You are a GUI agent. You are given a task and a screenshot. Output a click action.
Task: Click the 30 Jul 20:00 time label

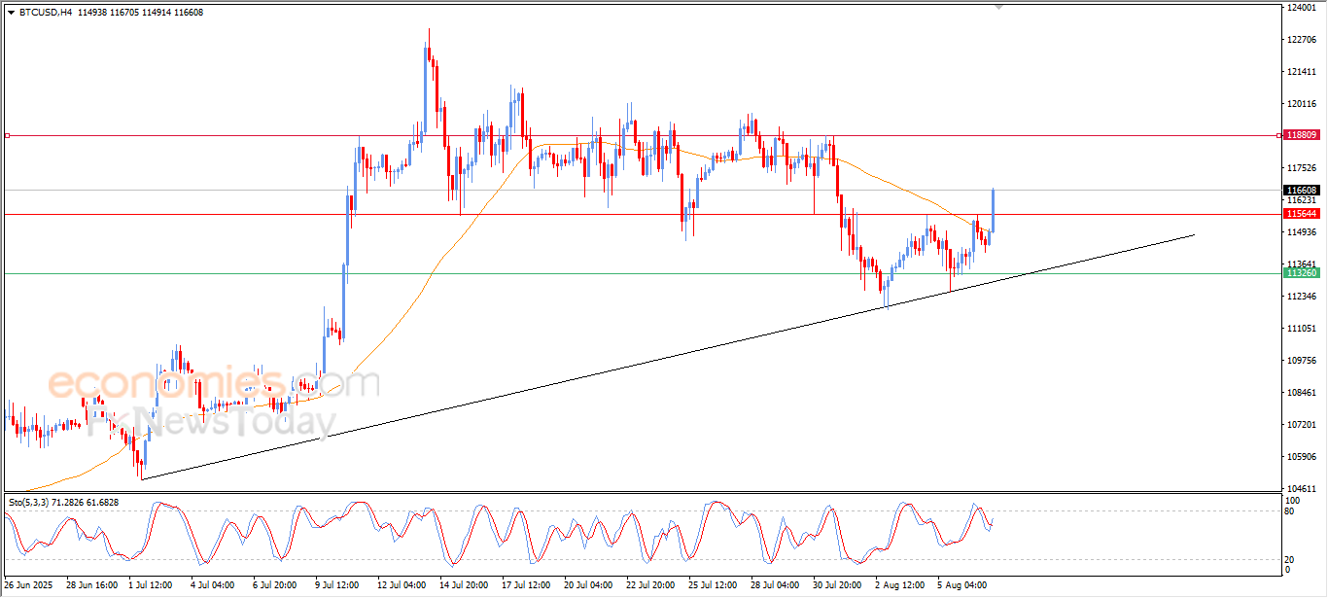[x=836, y=585]
